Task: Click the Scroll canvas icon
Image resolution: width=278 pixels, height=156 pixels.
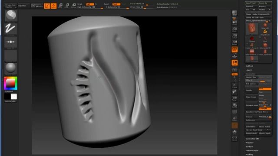Action: pyautogui.click(x=235, y=23)
